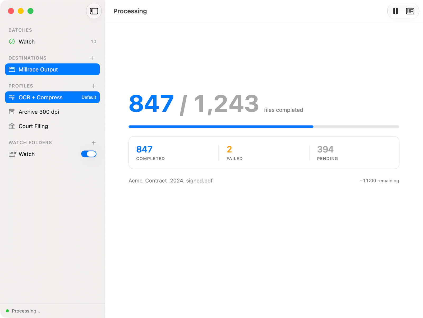Image resolution: width=423 pixels, height=318 pixels.
Task: Click the DESTINATIONS section header
Action: tap(27, 58)
